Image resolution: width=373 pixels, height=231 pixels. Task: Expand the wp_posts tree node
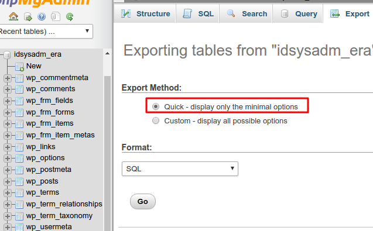tap(8, 181)
